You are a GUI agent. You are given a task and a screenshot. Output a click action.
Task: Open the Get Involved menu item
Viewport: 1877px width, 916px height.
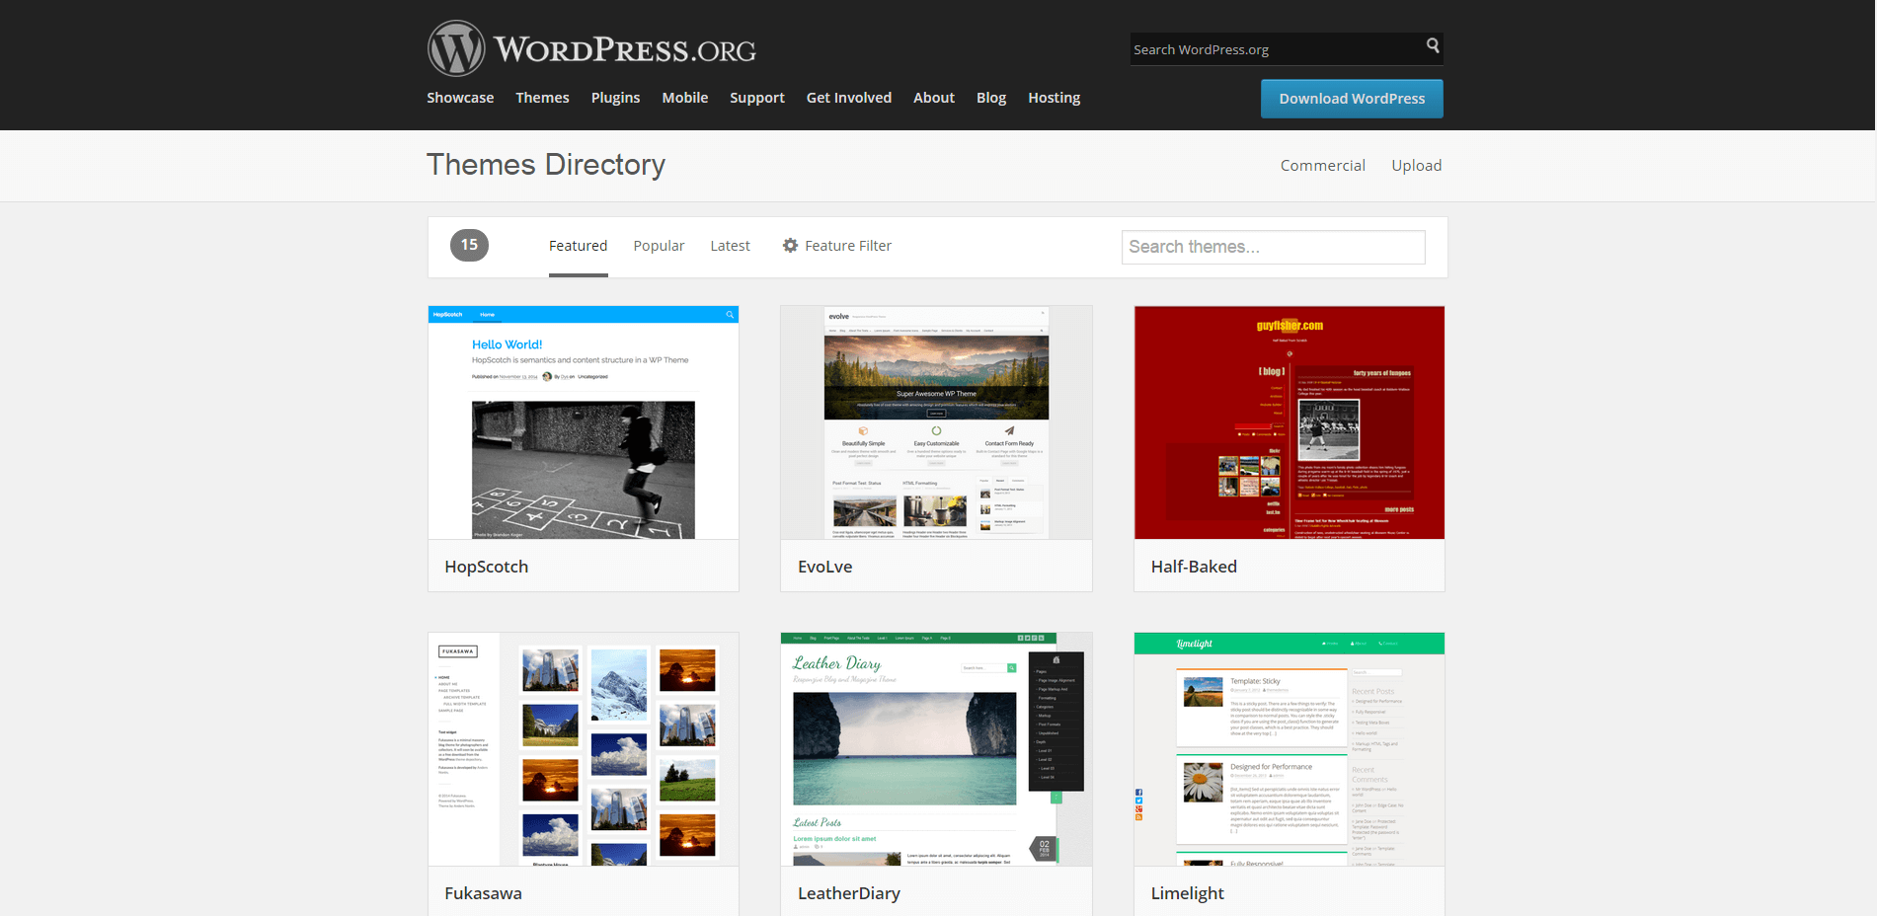point(849,98)
